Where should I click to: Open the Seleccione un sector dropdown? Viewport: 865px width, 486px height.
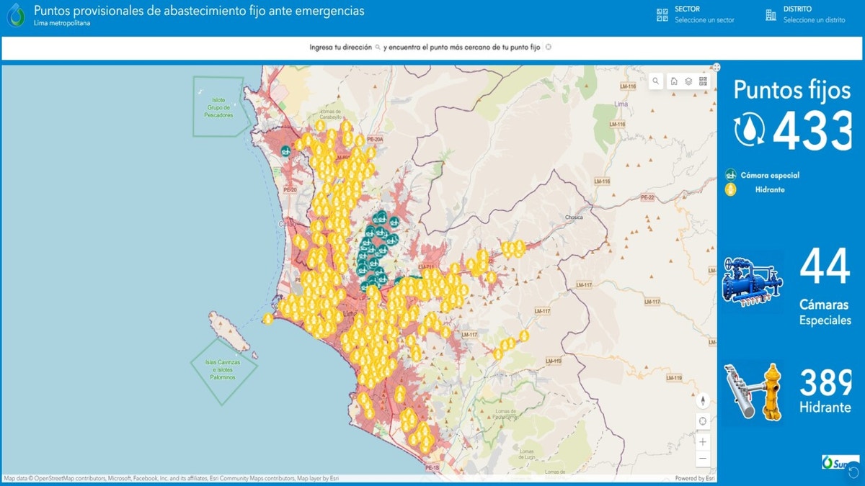point(704,20)
